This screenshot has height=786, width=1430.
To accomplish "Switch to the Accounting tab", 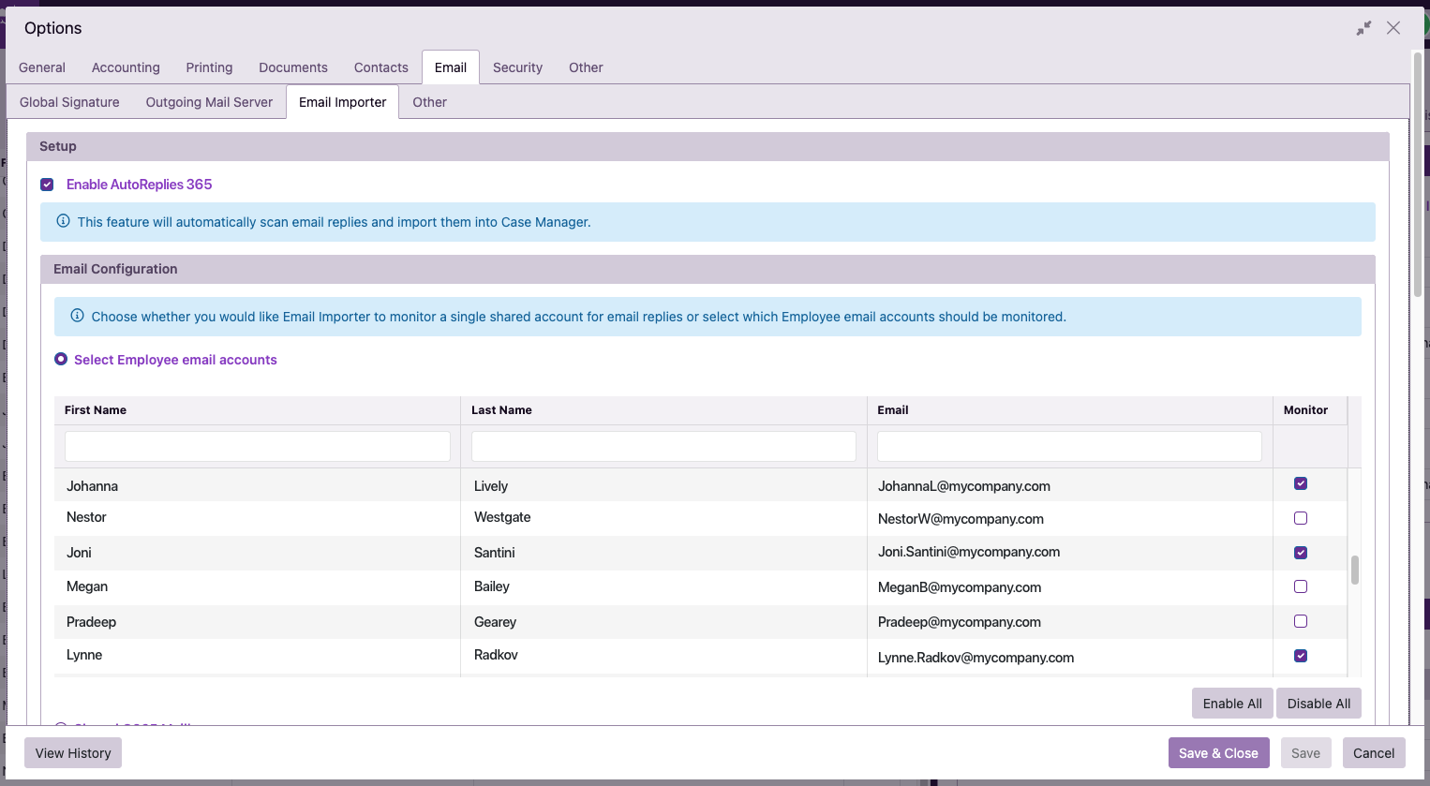I will point(126,67).
